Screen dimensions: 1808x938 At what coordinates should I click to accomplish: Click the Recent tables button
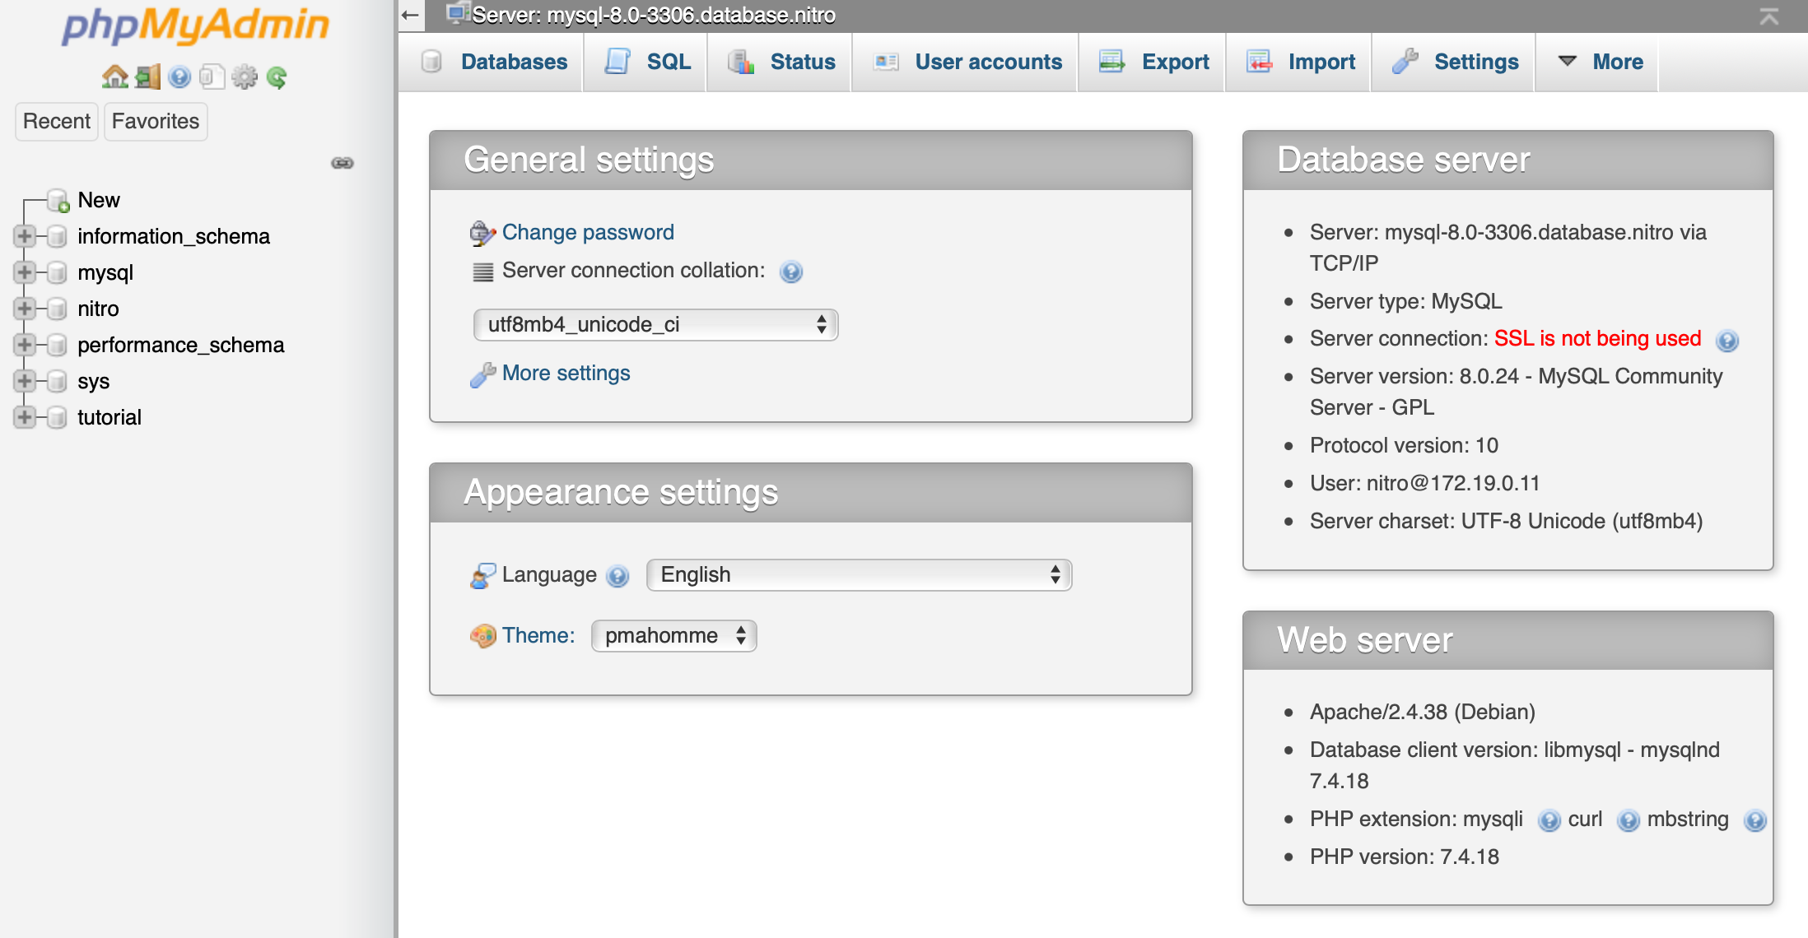(x=57, y=121)
